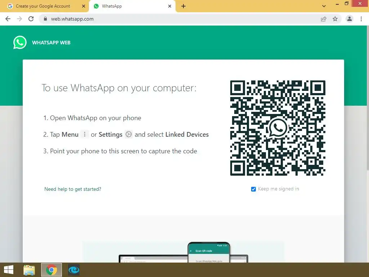Select the WhatsApp browser tab
Screen dimensions: 369x277
132,6
